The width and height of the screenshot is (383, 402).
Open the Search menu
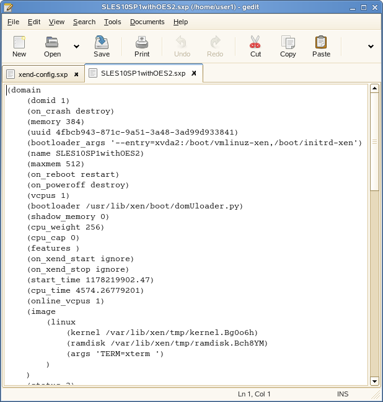tap(84, 22)
